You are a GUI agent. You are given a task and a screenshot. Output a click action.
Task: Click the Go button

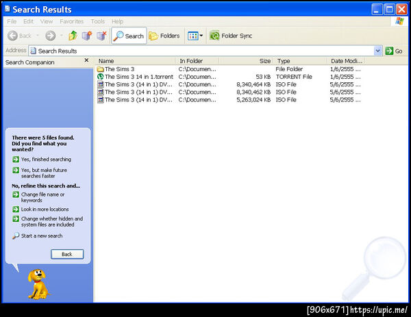click(x=394, y=51)
